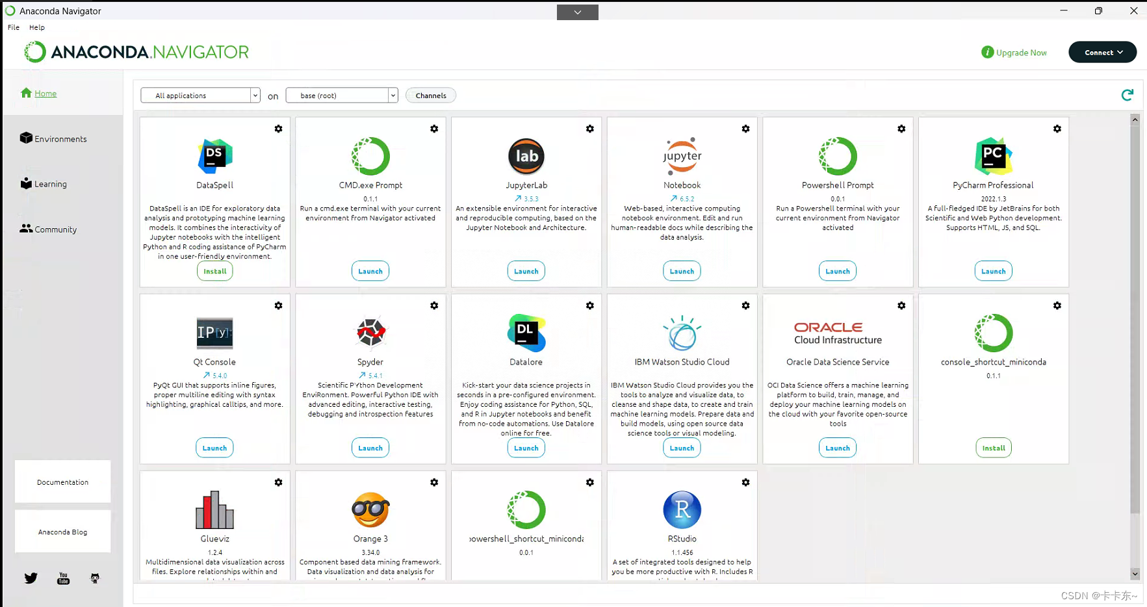Open the Datalore tile's gear options

click(x=590, y=305)
